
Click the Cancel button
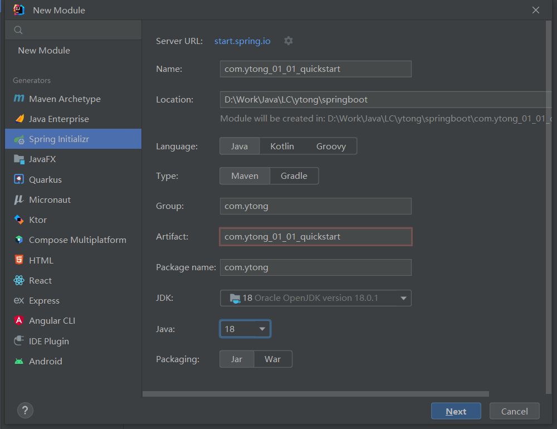click(514, 411)
